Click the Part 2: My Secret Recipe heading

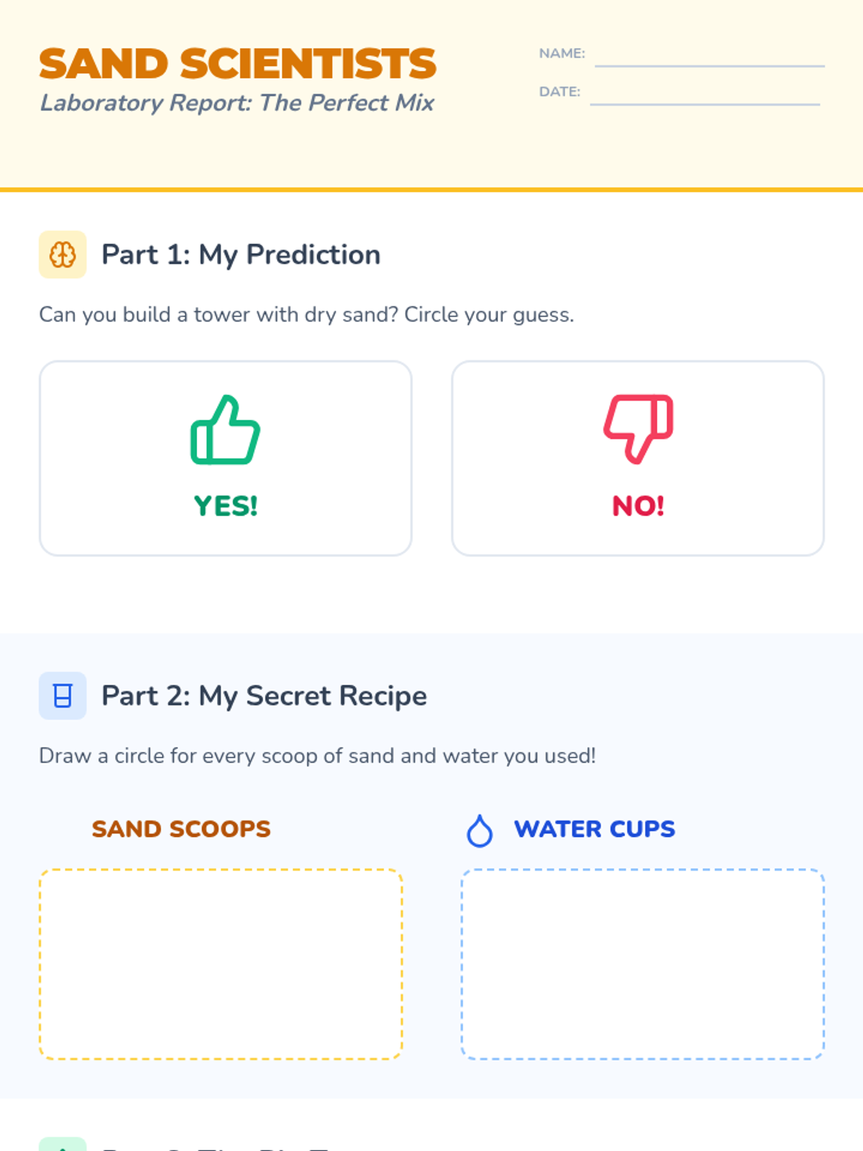point(264,696)
